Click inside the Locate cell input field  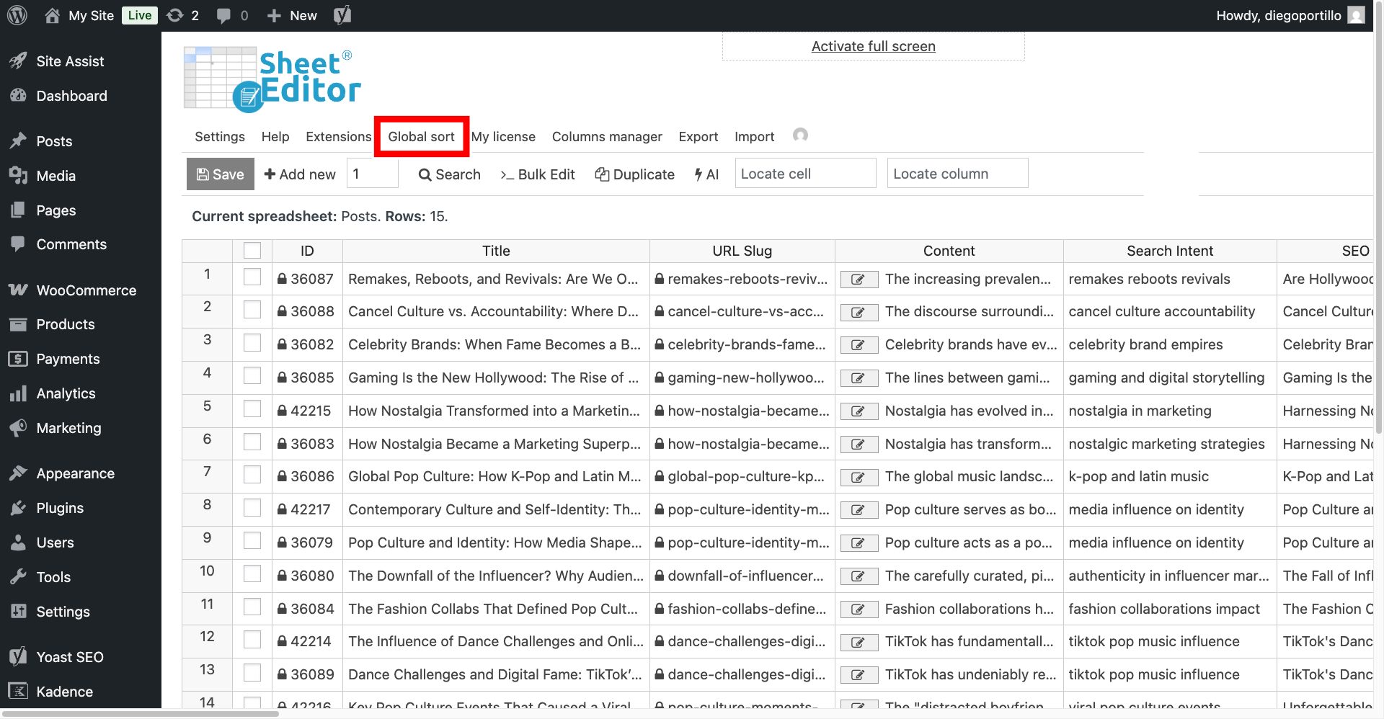pyautogui.click(x=804, y=173)
